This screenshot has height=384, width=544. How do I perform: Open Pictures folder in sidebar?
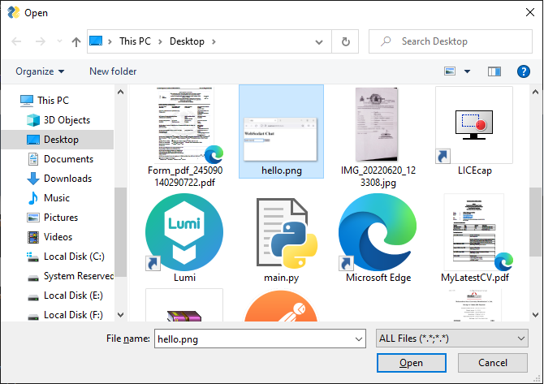[x=53, y=218]
